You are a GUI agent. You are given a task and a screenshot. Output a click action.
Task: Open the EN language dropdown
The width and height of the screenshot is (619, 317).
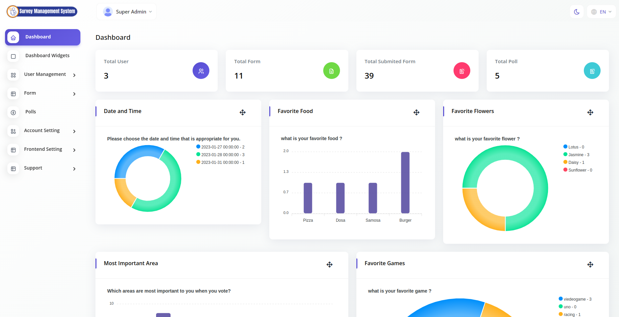pos(601,12)
